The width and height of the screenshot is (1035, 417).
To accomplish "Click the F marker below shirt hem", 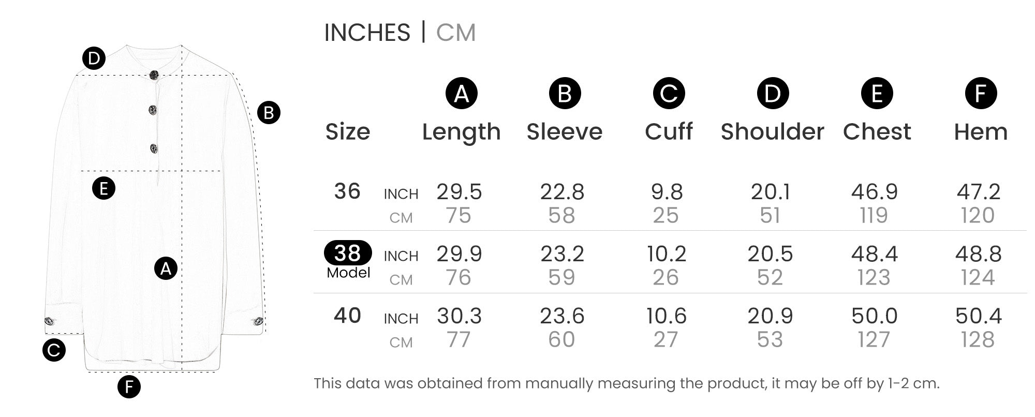I will pyautogui.click(x=129, y=386).
